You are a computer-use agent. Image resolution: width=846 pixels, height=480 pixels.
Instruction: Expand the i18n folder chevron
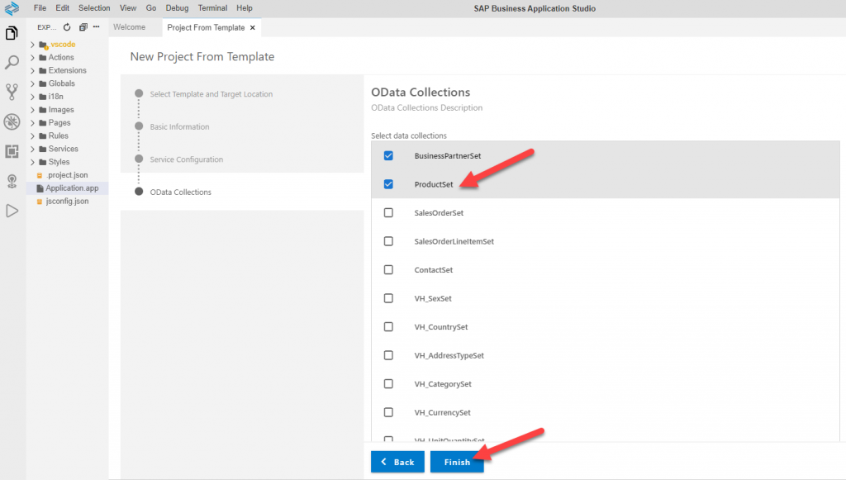tap(32, 97)
